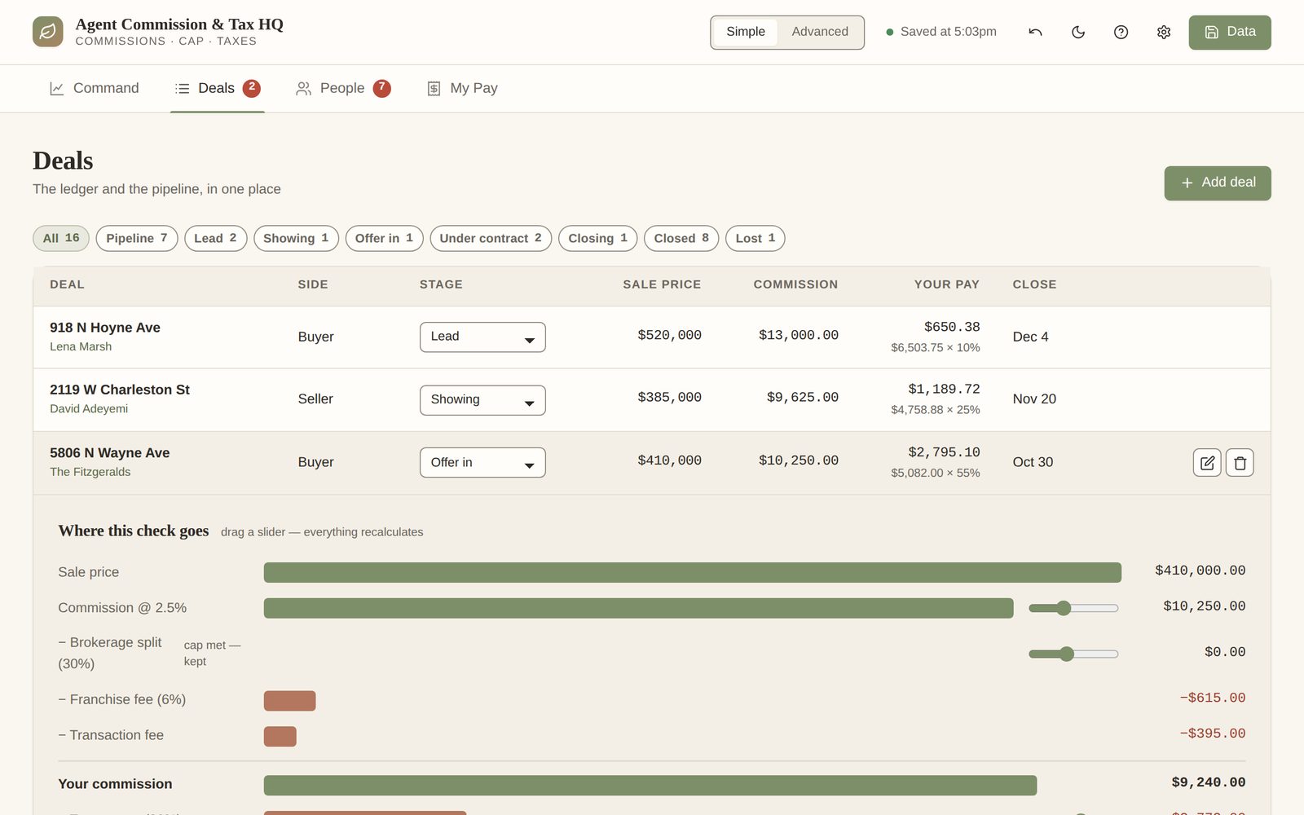Open the My Pay tab
The height and width of the screenshot is (815, 1304).
coord(462,88)
